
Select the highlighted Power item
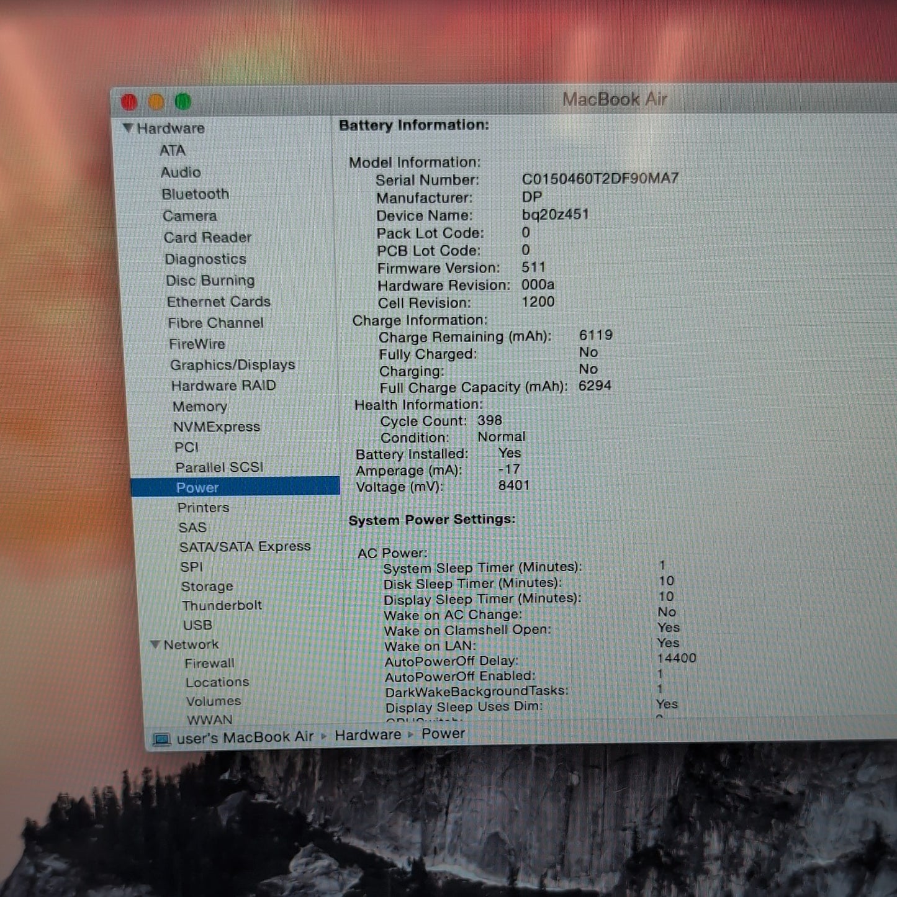point(236,487)
